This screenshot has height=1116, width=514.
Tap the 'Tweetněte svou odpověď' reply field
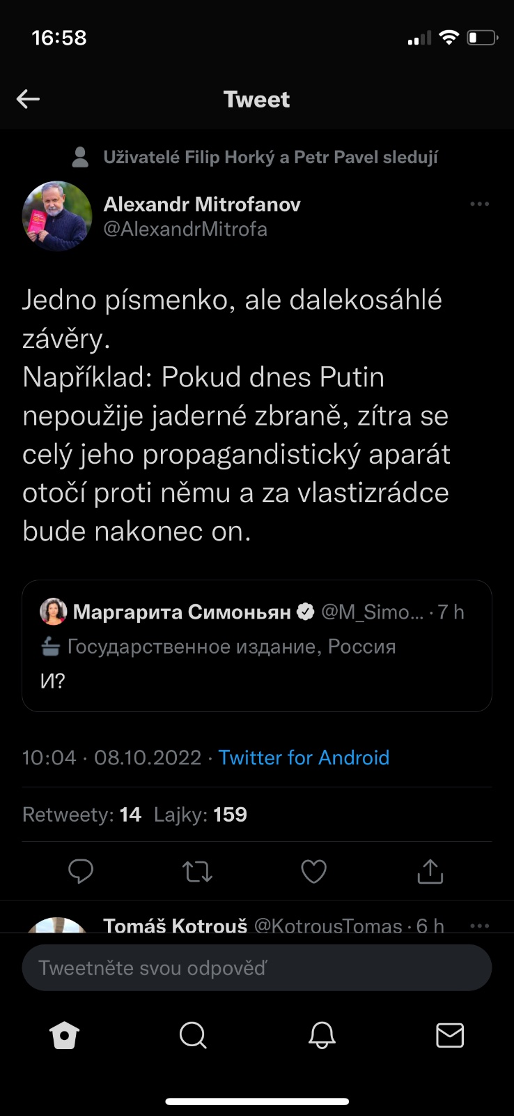pos(257,968)
